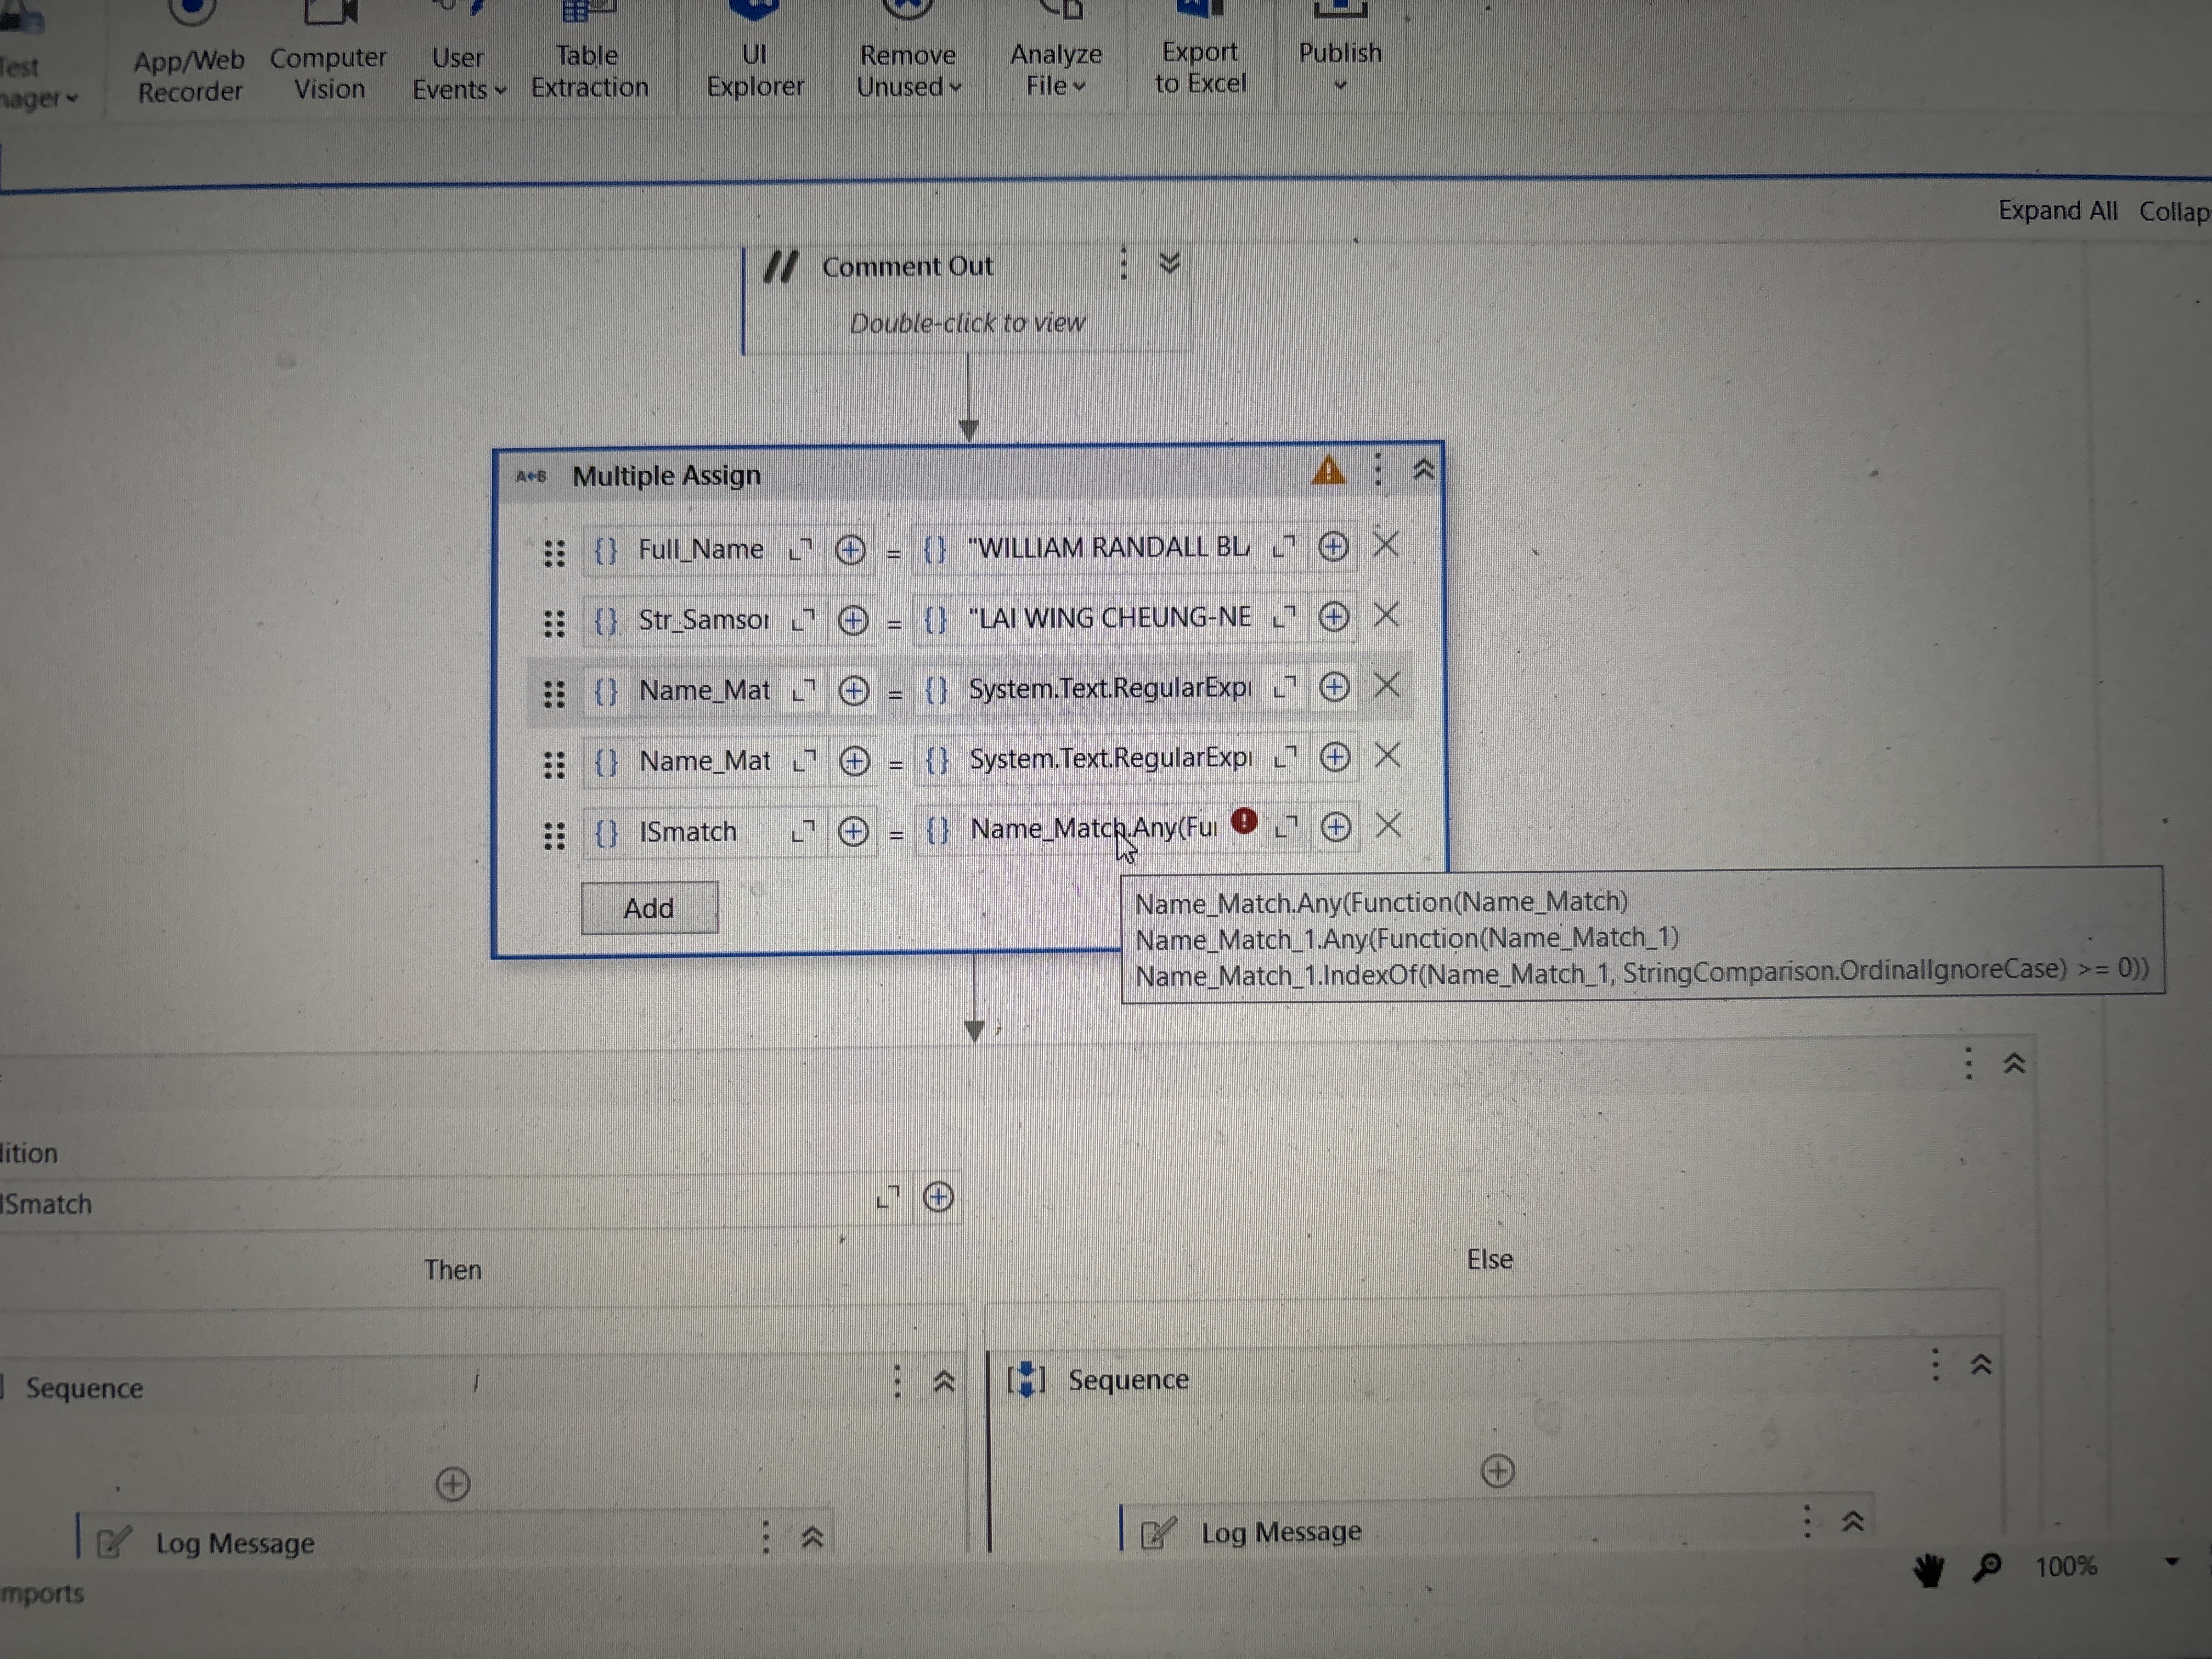The image size is (2212, 1659).
Task: Expand the Comment Out activity
Action: [x=1169, y=263]
